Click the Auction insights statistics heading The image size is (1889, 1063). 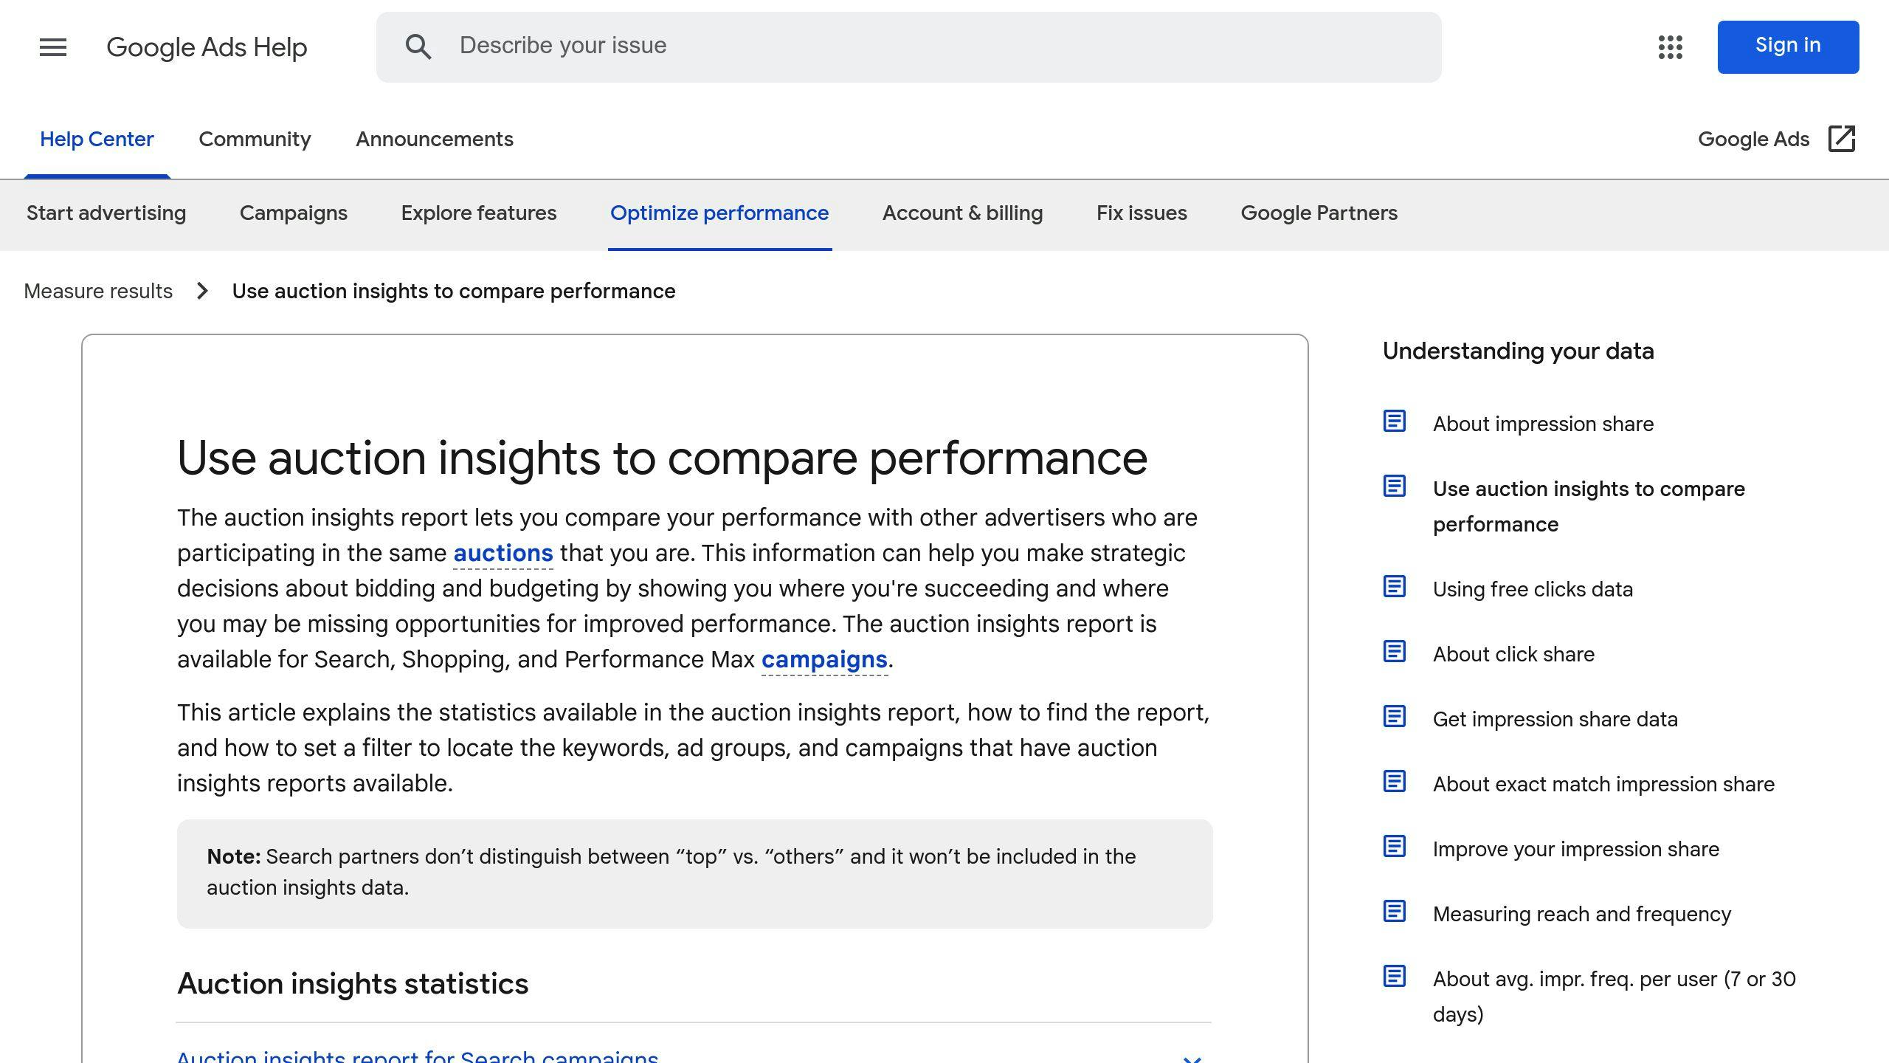tap(353, 983)
